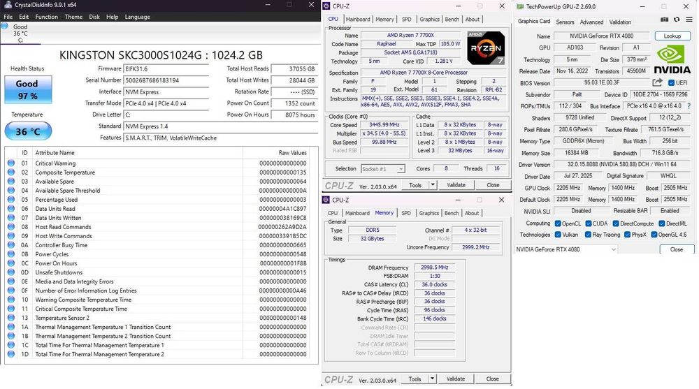Open Tools dropdown arrow in upper CPU-Z

(433, 185)
